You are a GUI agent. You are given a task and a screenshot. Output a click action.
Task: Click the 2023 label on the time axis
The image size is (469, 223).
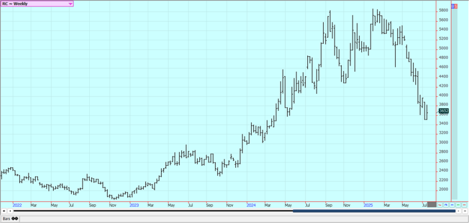134,205
